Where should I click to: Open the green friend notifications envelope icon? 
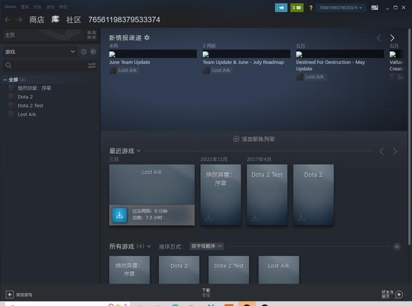296,8
